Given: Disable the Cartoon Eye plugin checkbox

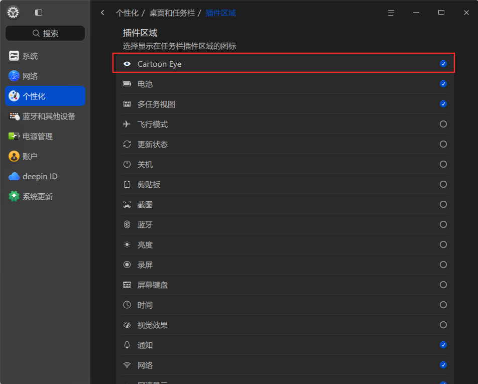Looking at the screenshot, I should [443, 64].
